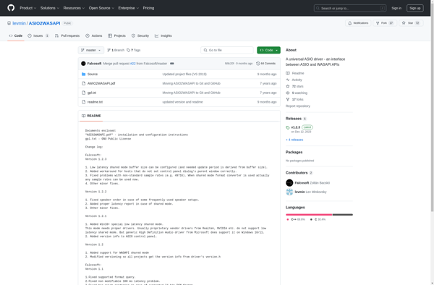Click the Readme link in About

point(295,73)
